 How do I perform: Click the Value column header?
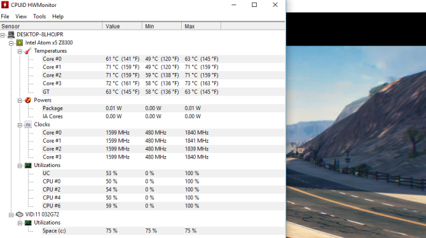[122, 26]
